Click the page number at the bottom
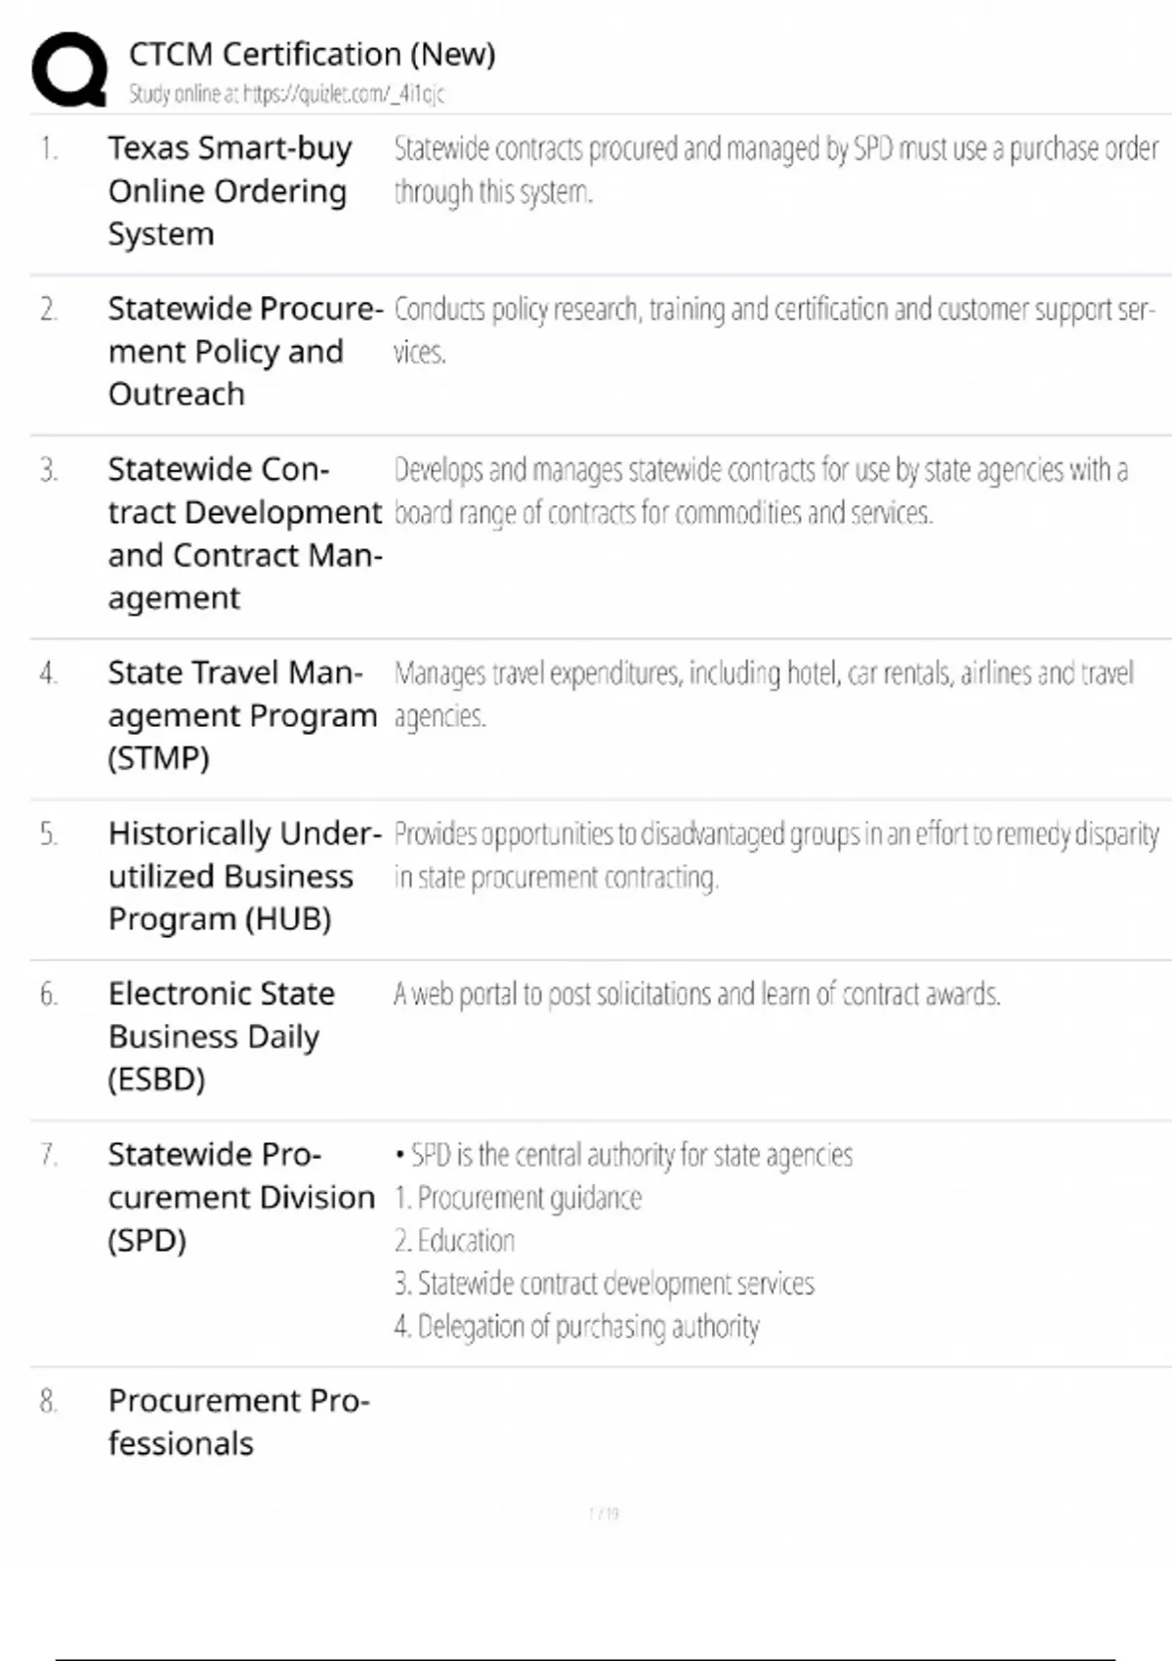Screen dimensions: 1172x1661 604,1514
